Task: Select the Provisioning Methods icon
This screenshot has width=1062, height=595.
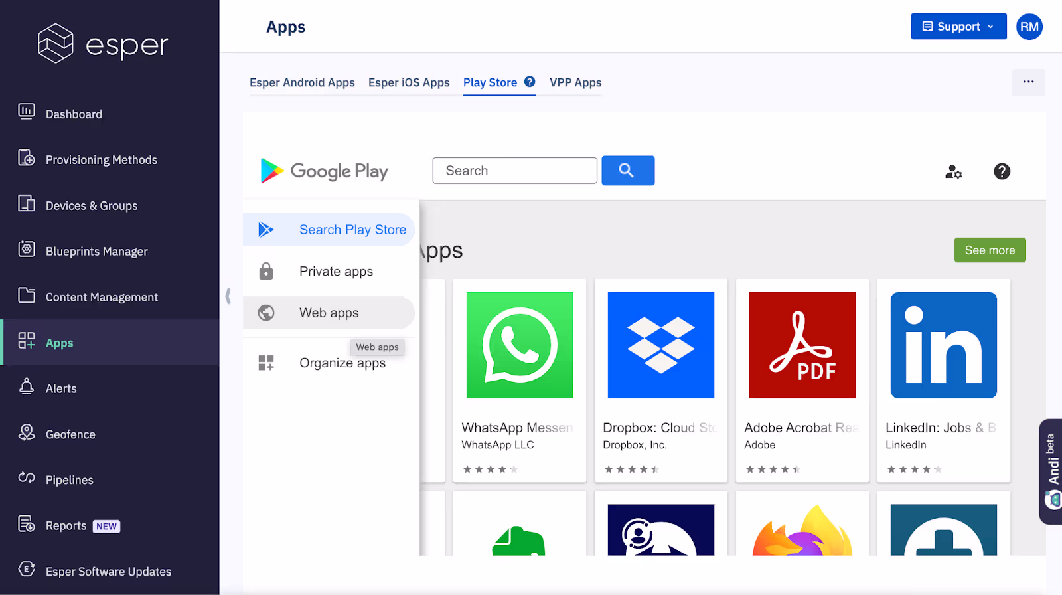Action: [x=27, y=157]
